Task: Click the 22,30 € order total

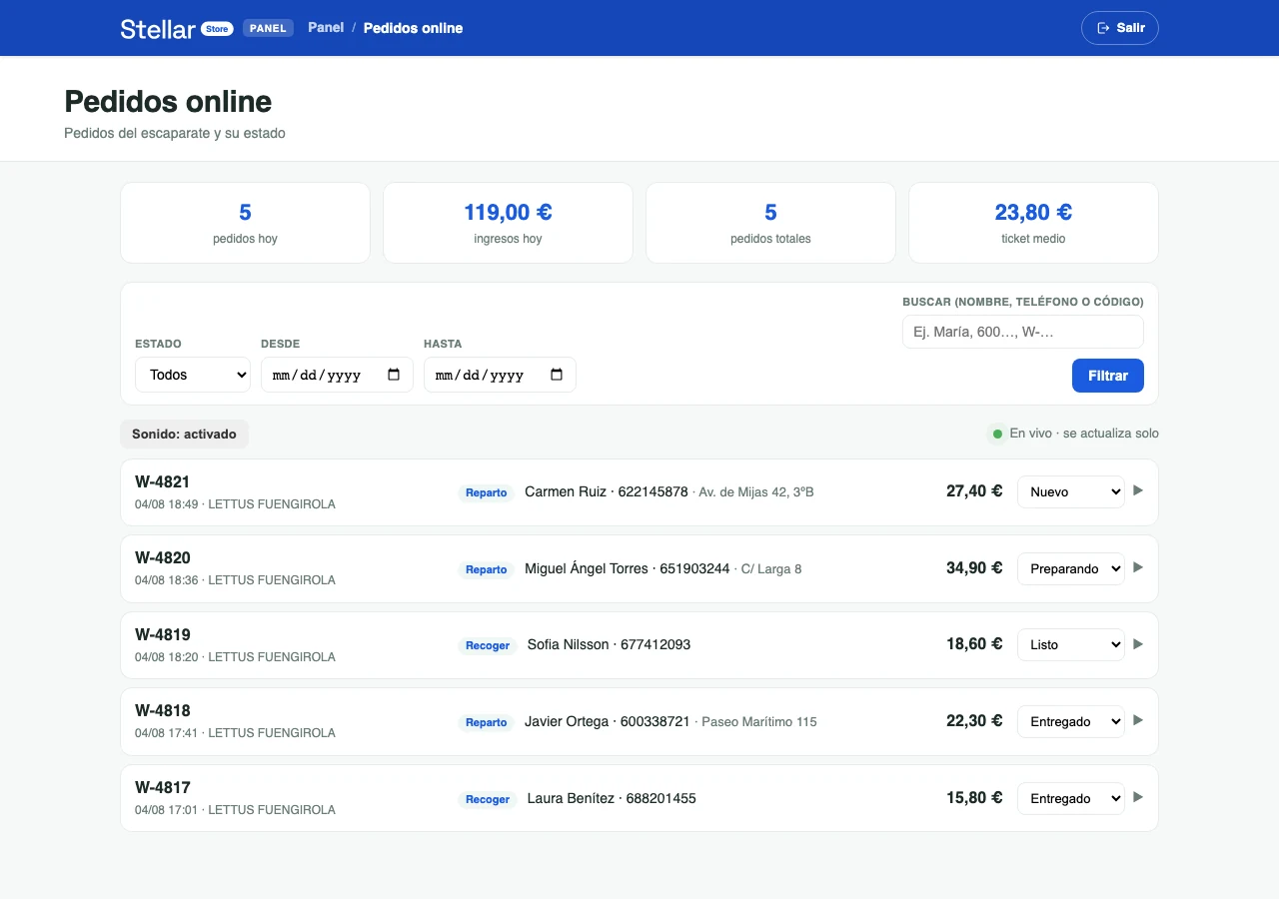Action: tap(974, 720)
